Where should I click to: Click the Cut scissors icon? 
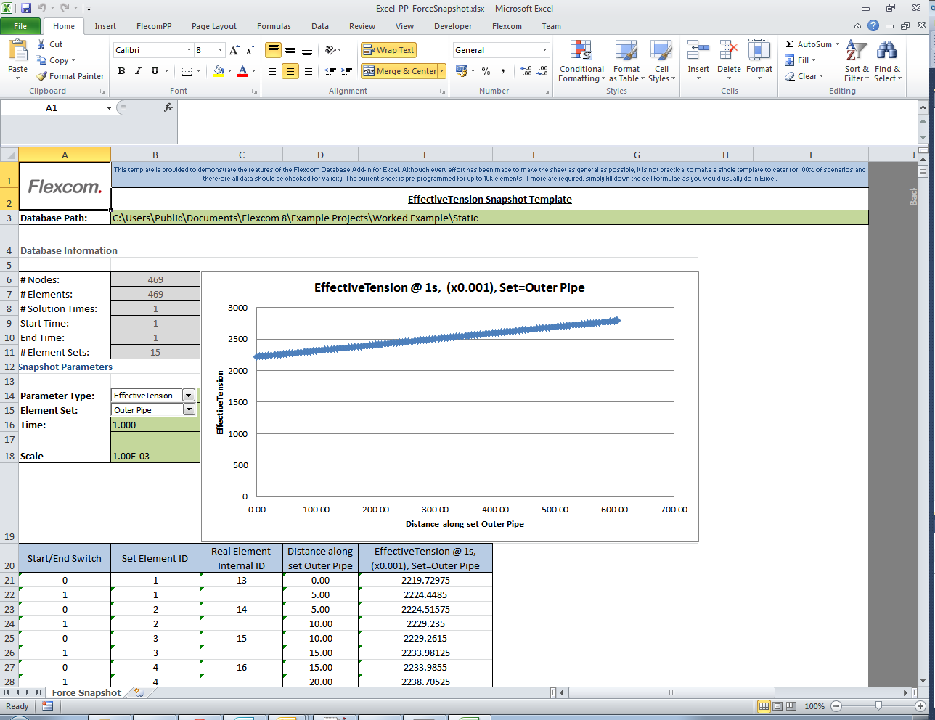[41, 44]
